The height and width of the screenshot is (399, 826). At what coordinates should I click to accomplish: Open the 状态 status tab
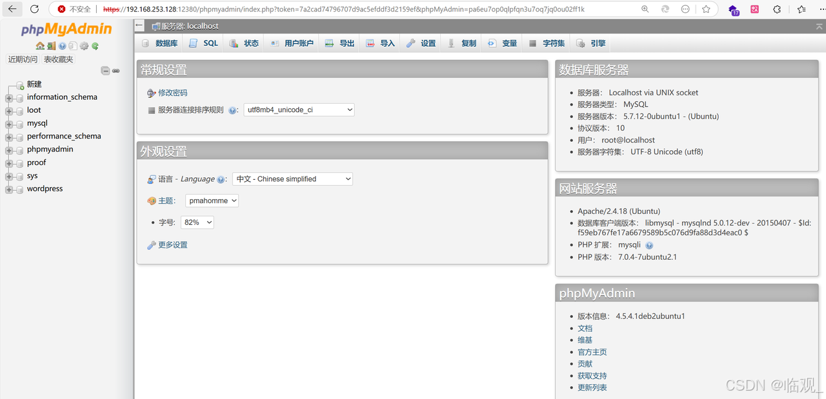244,43
